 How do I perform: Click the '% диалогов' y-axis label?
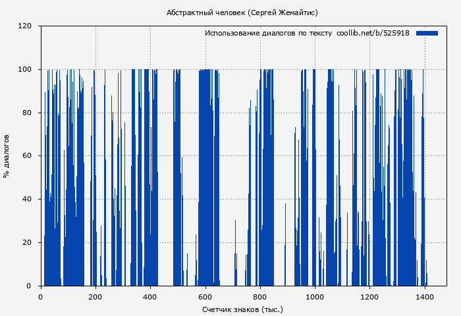click(7, 156)
